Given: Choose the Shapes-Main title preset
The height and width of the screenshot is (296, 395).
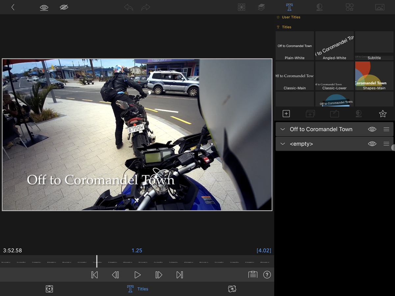Looking at the screenshot, I should [x=374, y=76].
